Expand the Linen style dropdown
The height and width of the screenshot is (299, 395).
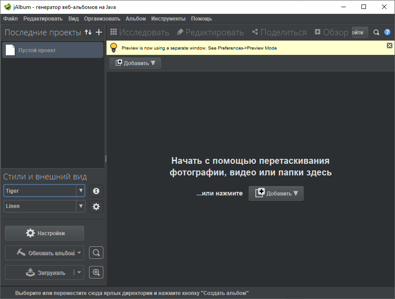[81, 206]
